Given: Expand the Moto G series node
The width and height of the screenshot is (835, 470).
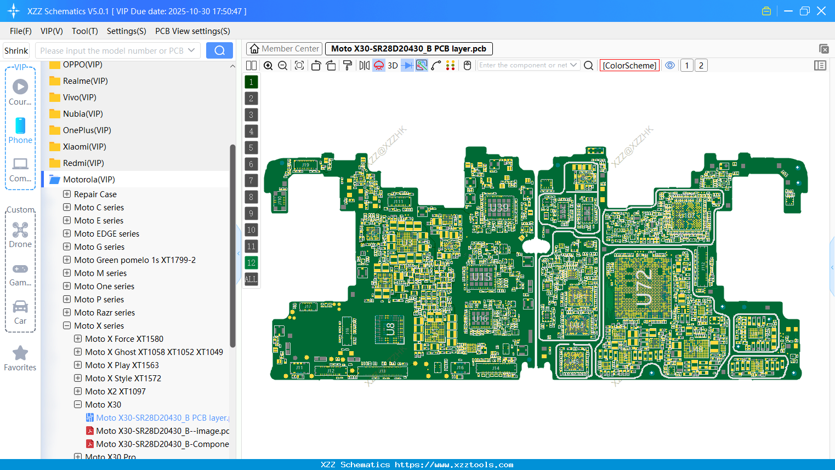Looking at the screenshot, I should 67,247.
